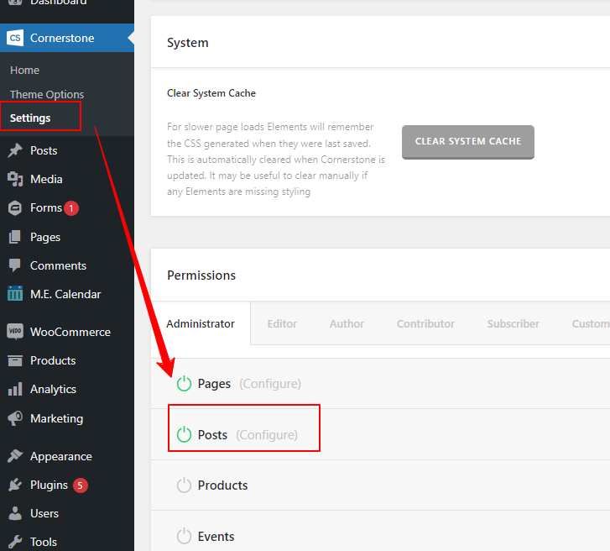Screen dimensions: 610x551
Task: Toggle the Pages permission power switch
Action: pos(184,384)
